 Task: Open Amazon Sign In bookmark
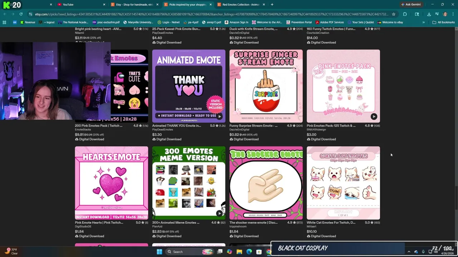(236, 22)
